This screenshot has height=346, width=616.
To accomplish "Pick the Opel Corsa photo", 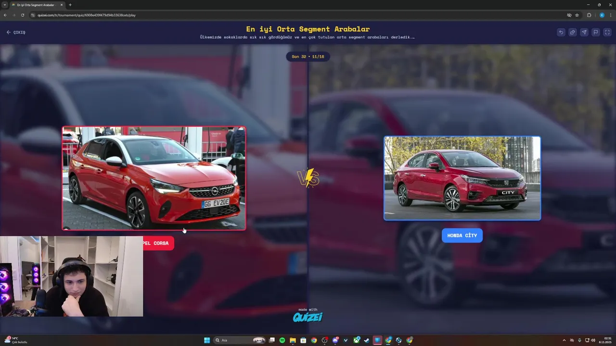I will pos(154,178).
